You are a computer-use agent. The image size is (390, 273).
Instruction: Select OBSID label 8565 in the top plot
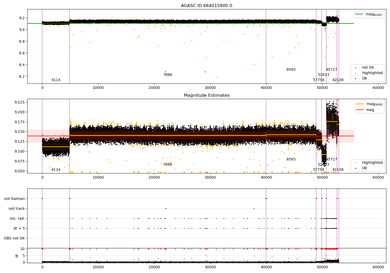coord(291,70)
